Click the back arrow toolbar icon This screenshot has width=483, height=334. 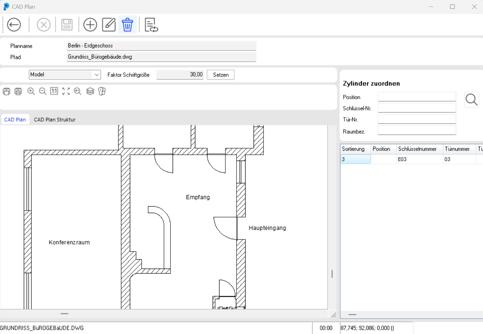[14, 25]
